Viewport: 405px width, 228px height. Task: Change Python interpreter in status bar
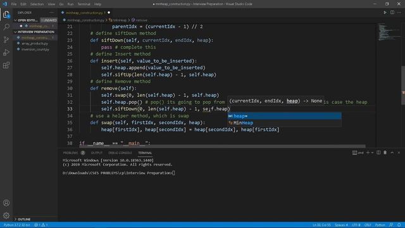click(16, 225)
